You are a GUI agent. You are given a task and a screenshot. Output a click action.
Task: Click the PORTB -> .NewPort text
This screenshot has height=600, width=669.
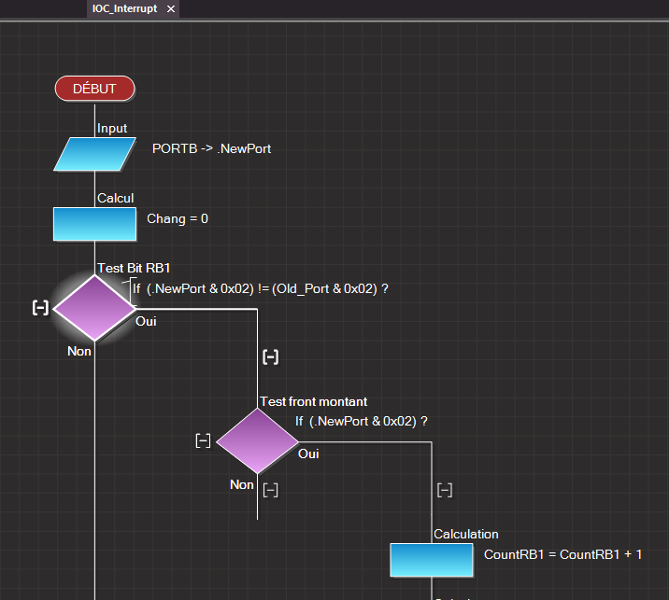pos(211,148)
